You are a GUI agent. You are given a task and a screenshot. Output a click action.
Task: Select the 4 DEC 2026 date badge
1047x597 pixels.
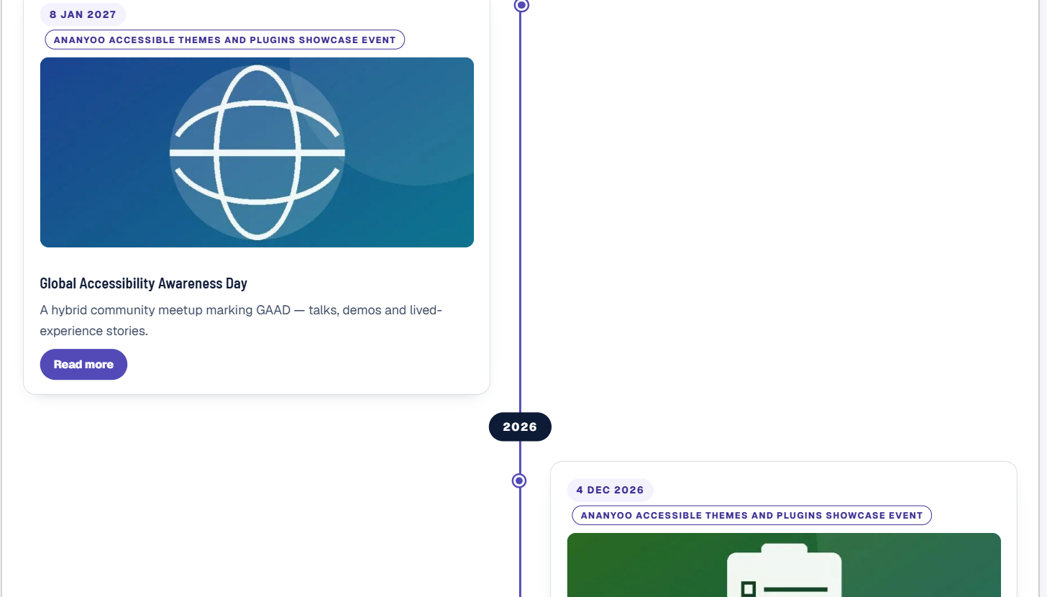point(610,490)
